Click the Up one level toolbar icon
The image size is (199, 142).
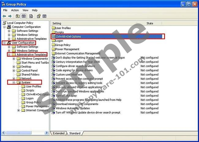coord(18,16)
